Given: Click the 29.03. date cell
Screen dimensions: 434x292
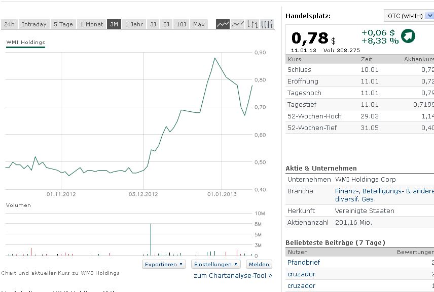Looking at the screenshot, I should [x=371, y=116].
